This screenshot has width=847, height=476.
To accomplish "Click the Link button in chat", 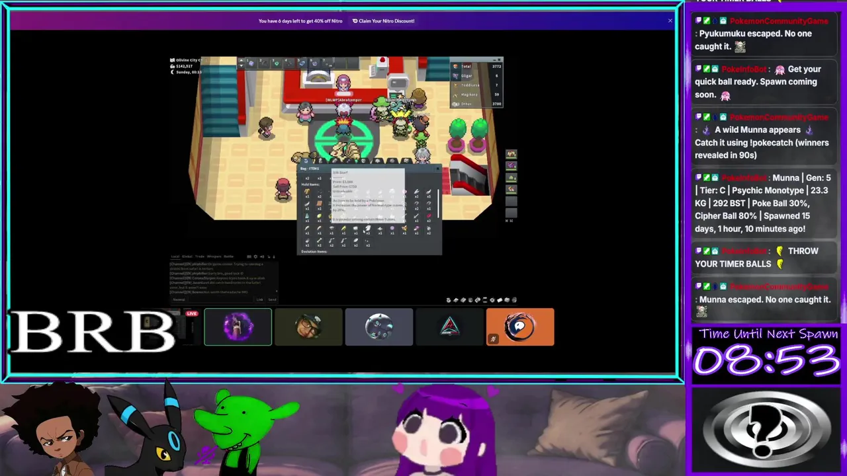I will pyautogui.click(x=260, y=299).
